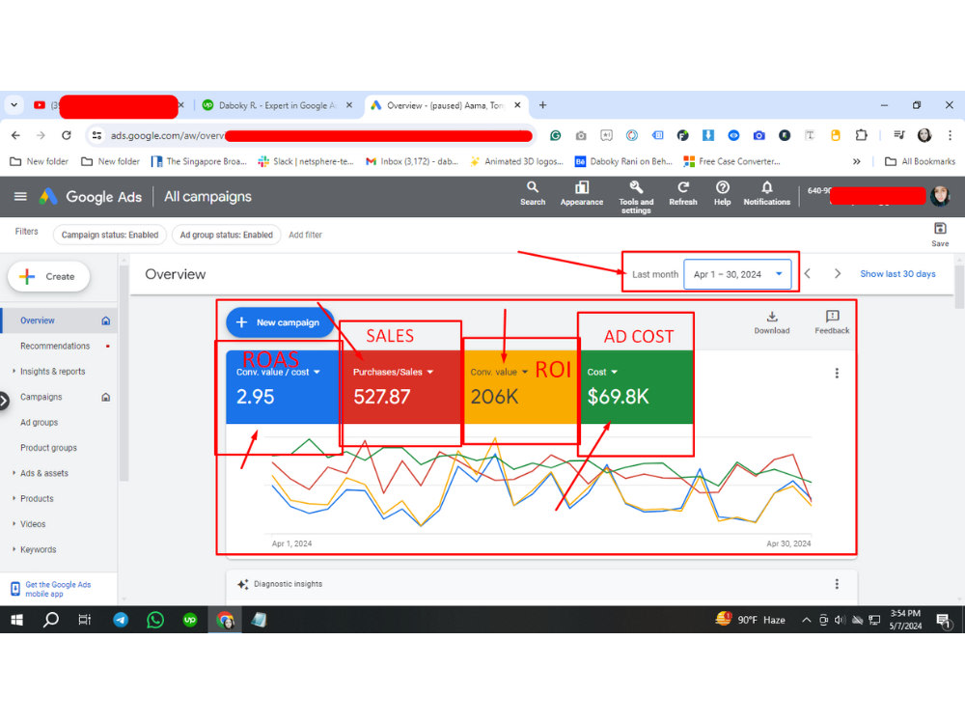Click Ad group status: Enabled filter chip
The height and width of the screenshot is (724, 965).
pyautogui.click(x=226, y=235)
